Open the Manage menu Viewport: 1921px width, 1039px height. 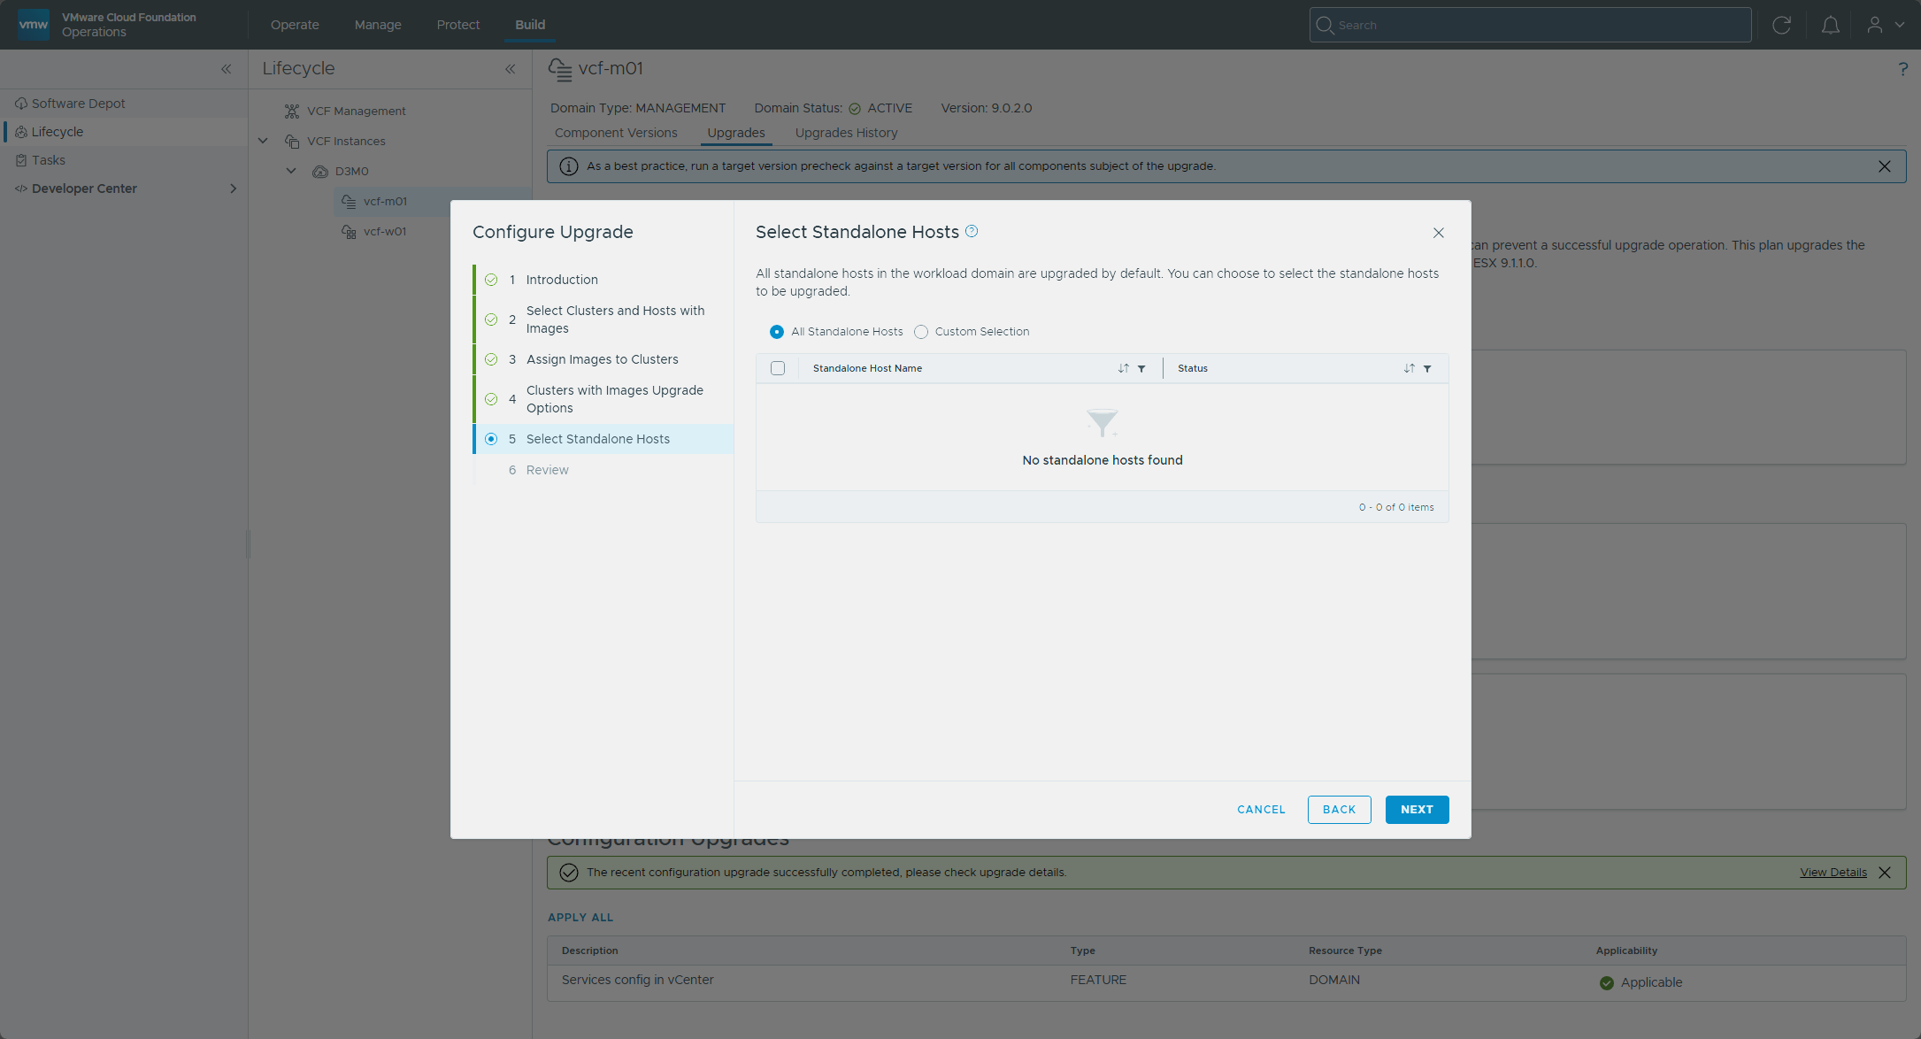(x=378, y=25)
